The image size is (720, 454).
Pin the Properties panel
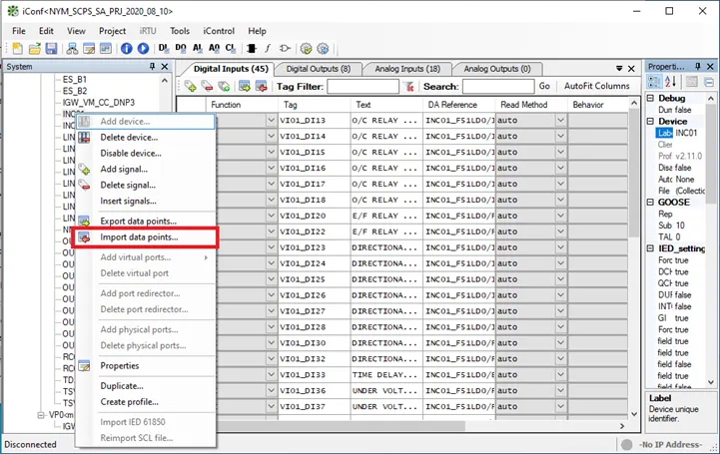tap(697, 67)
